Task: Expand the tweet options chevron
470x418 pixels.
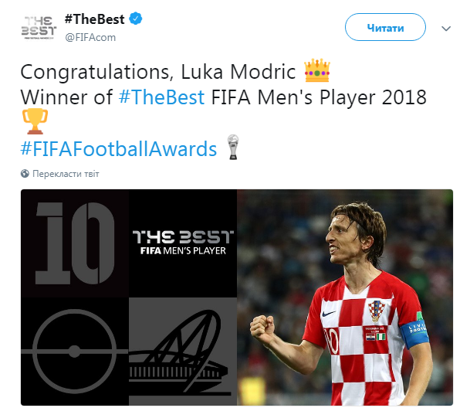Action: [446, 28]
